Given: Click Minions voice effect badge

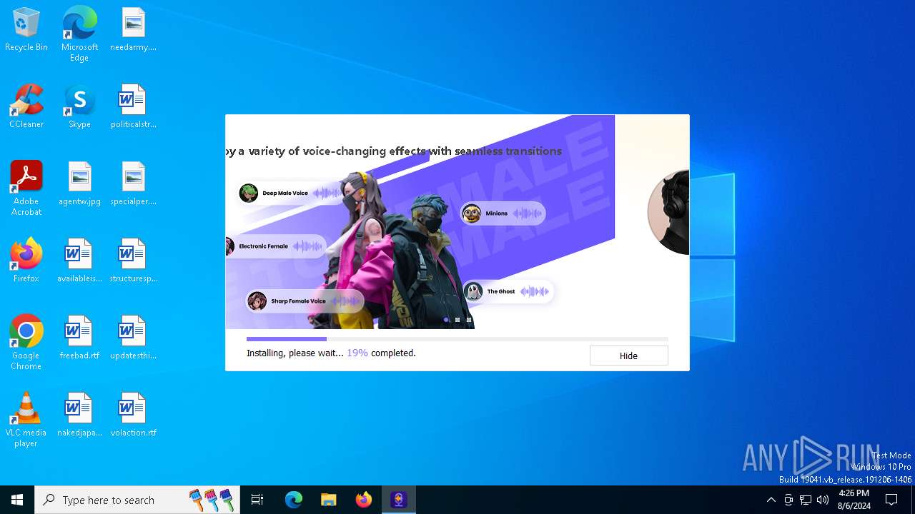Looking at the screenshot, I should tap(503, 213).
